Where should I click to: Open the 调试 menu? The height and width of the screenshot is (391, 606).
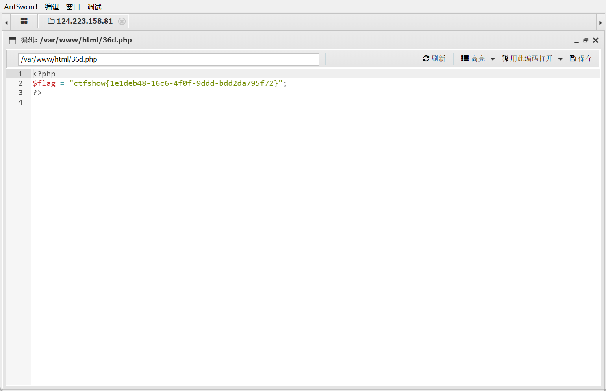point(94,7)
